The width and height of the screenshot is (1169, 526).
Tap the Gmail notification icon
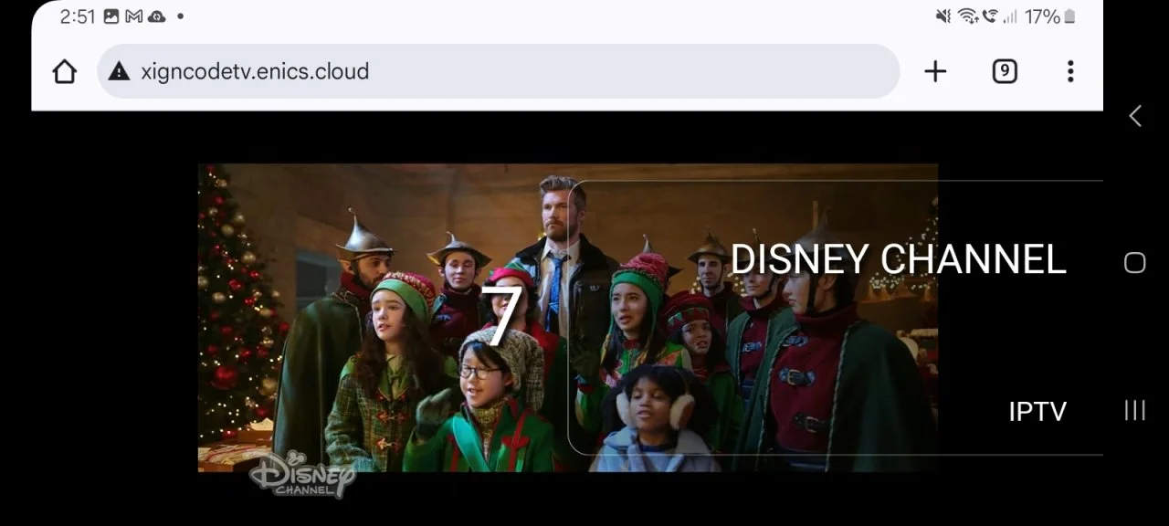click(133, 16)
